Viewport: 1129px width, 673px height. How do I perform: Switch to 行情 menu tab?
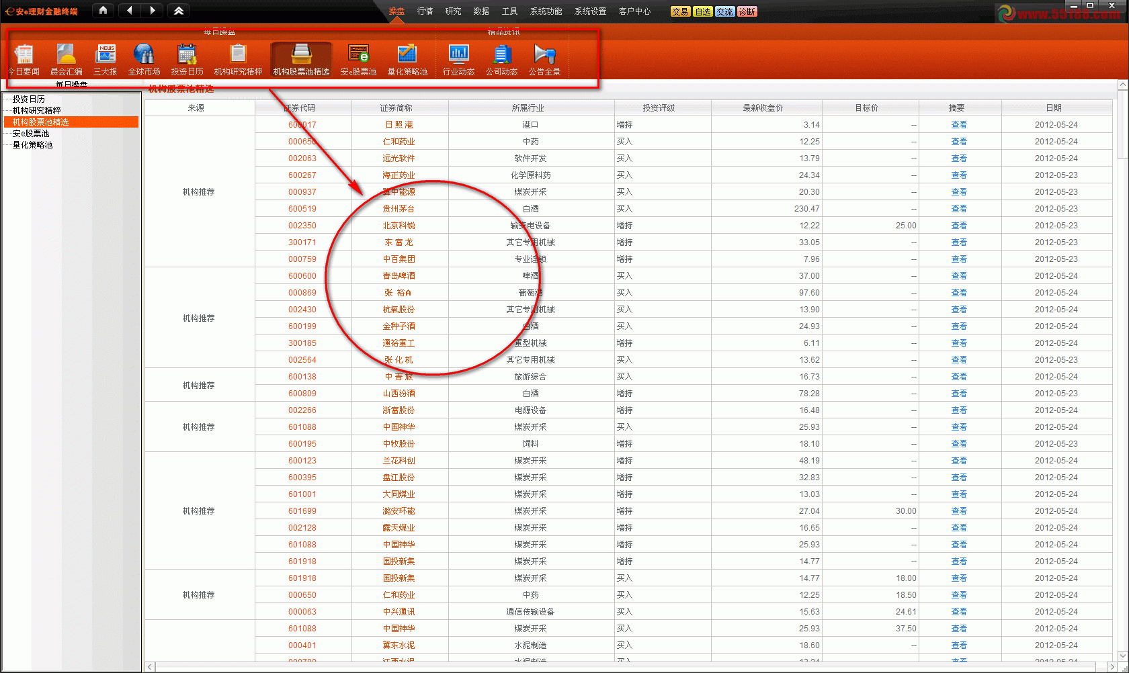(x=425, y=11)
